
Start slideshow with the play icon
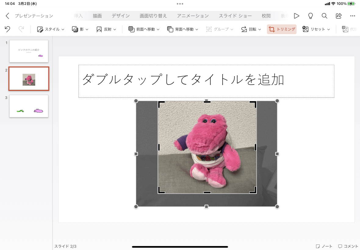point(297,16)
